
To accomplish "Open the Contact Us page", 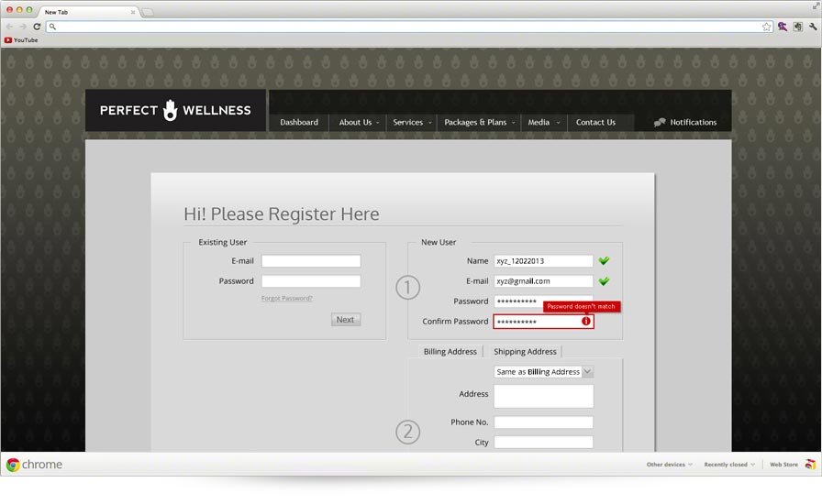I will point(595,122).
